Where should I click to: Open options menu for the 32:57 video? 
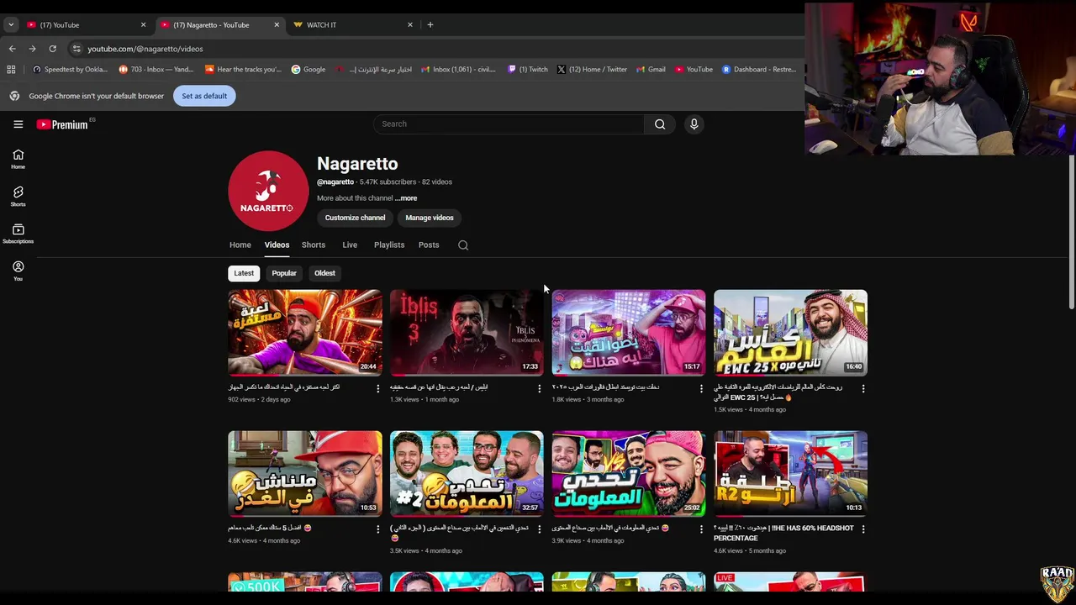coord(540,529)
